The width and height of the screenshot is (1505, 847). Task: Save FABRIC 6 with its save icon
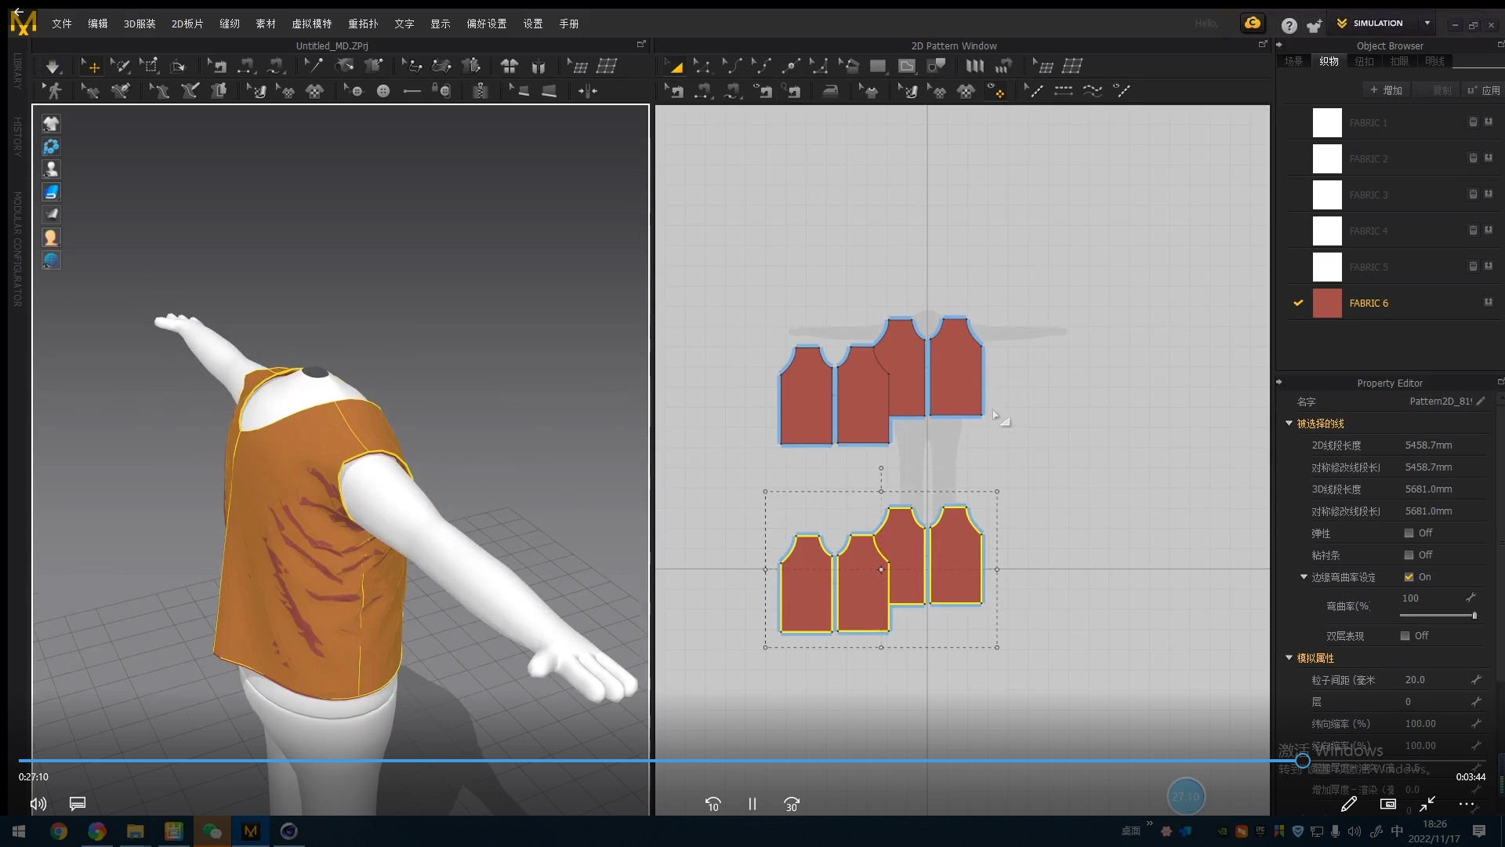1489,303
